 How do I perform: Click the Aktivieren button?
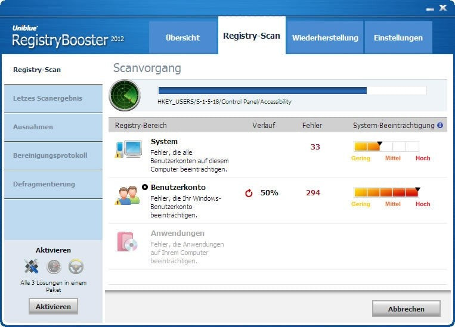pos(53,306)
